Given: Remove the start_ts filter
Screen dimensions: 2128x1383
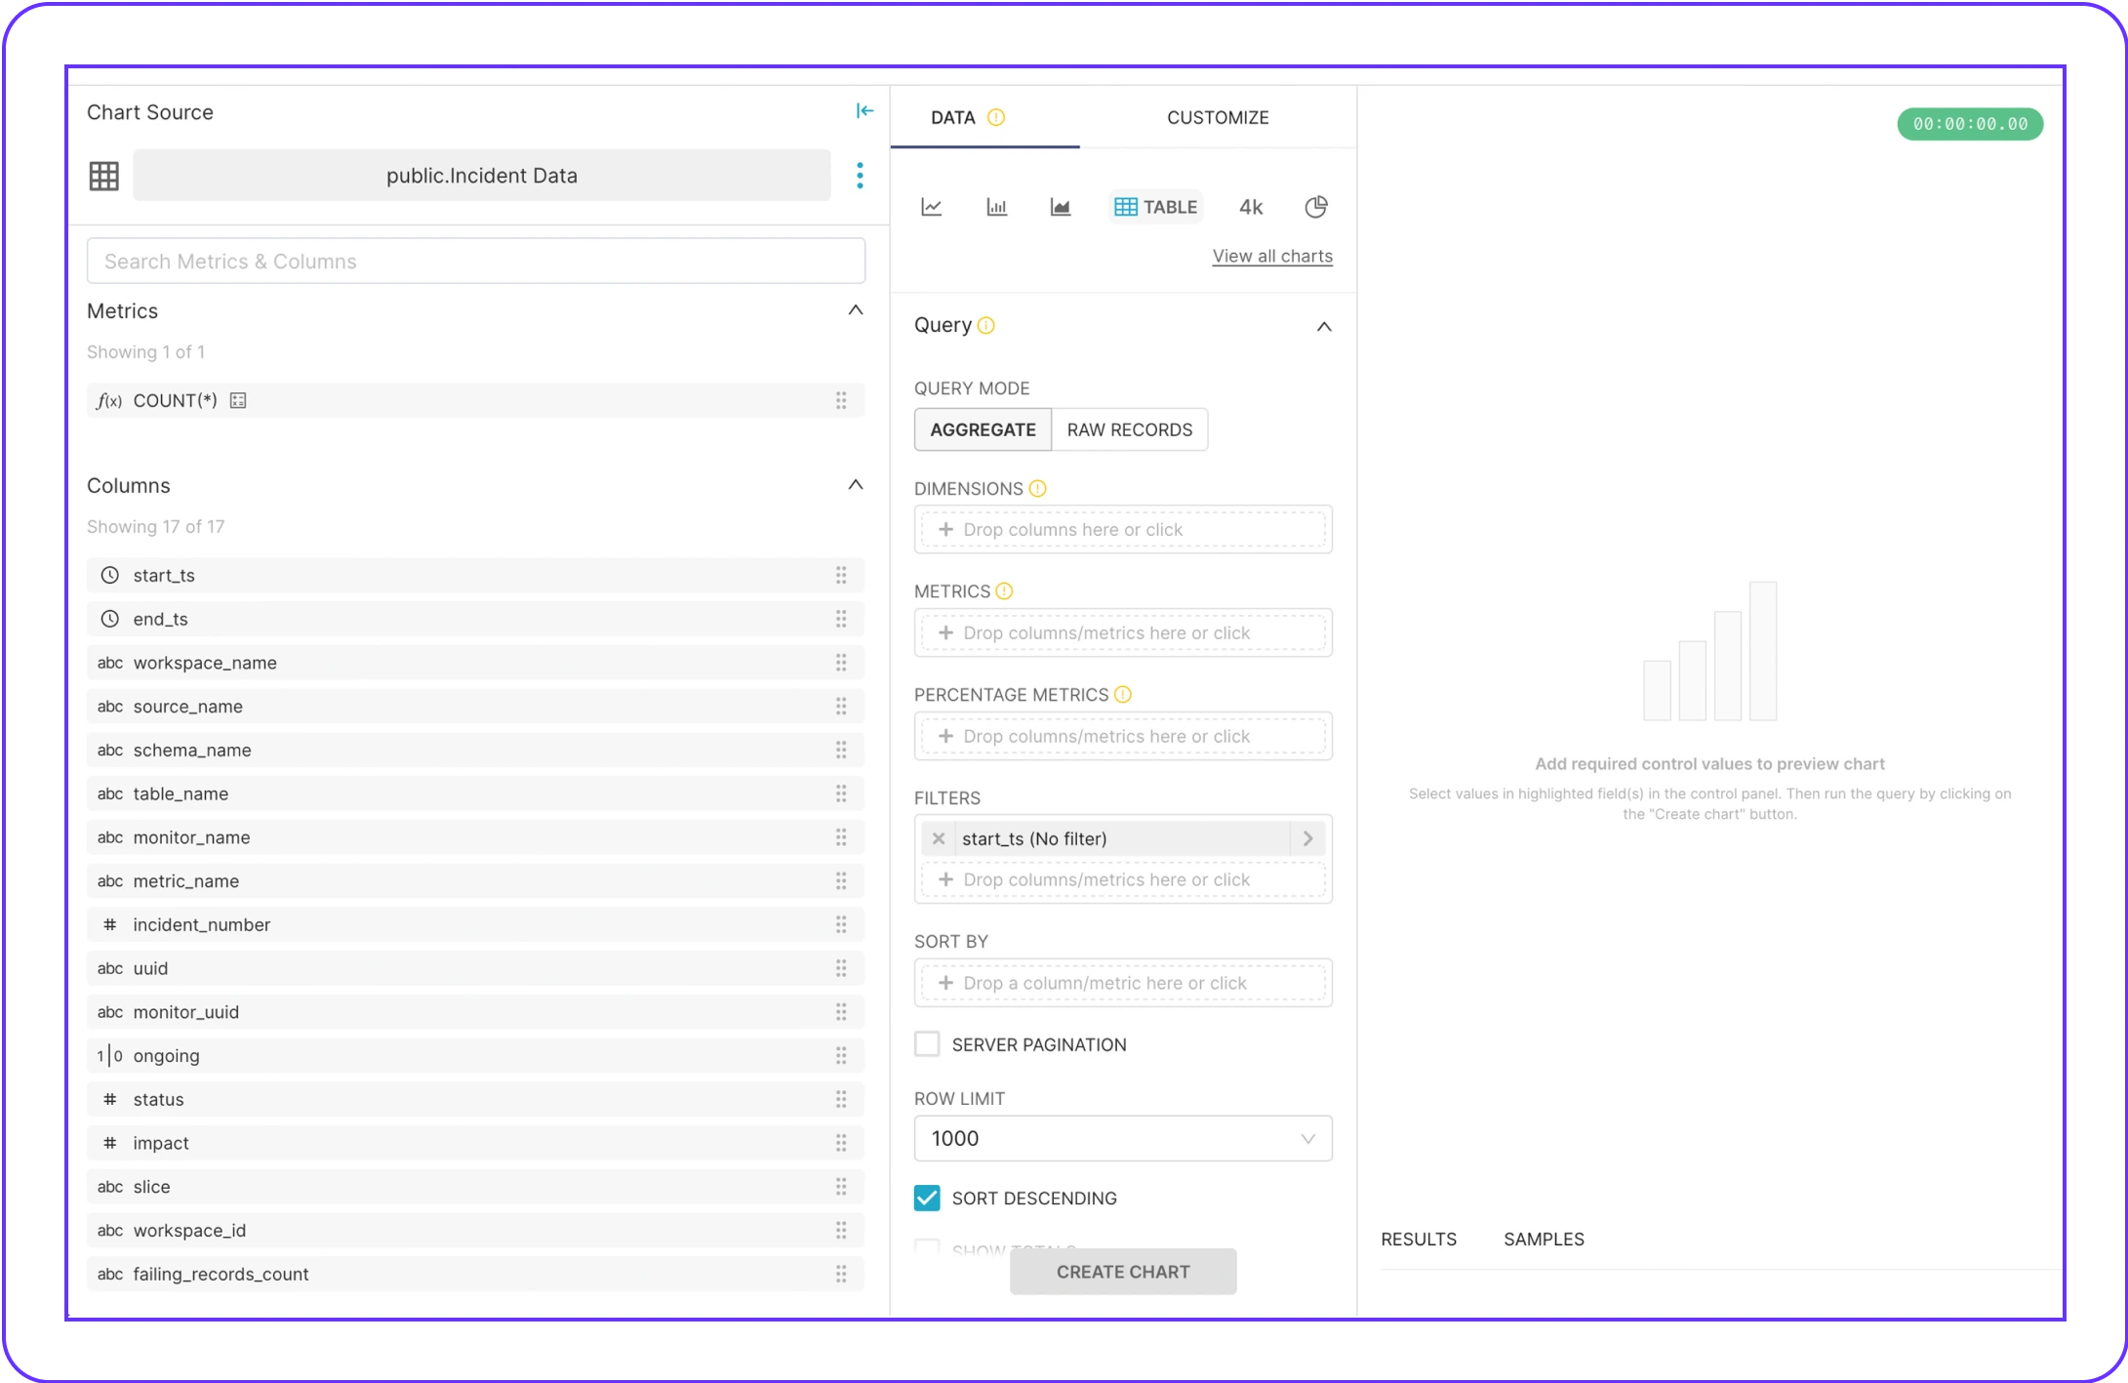Looking at the screenshot, I should click(x=938, y=837).
